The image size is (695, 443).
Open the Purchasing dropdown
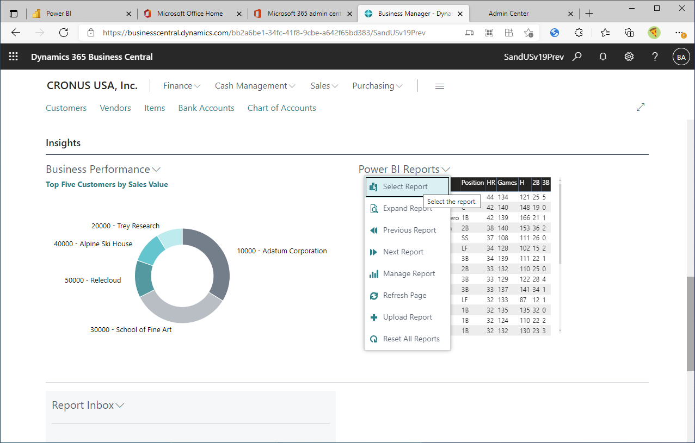pos(377,85)
